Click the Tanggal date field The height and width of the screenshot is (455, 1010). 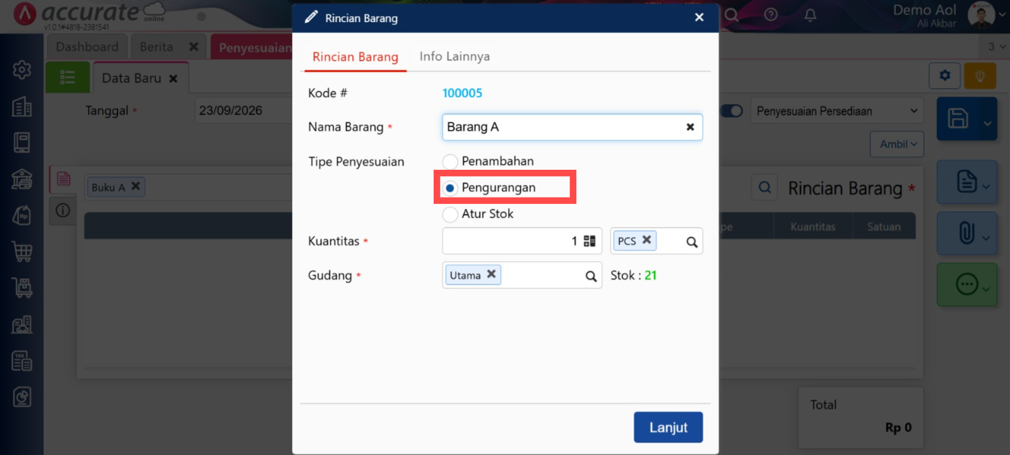244,110
